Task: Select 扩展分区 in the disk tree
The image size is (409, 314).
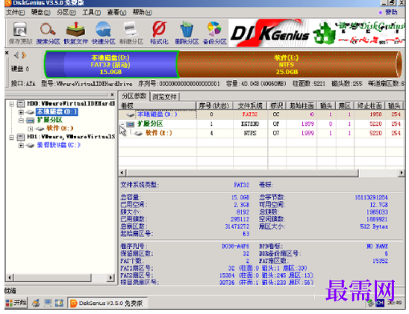Action: click(50, 120)
